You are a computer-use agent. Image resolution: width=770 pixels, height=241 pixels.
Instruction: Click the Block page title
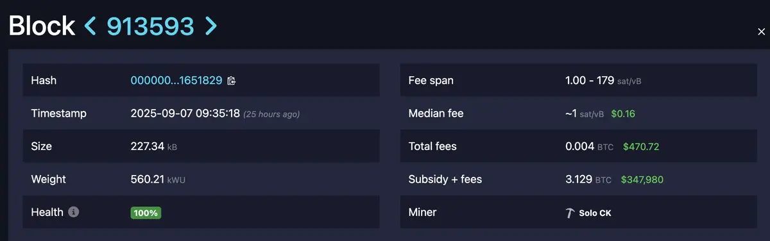pos(41,26)
